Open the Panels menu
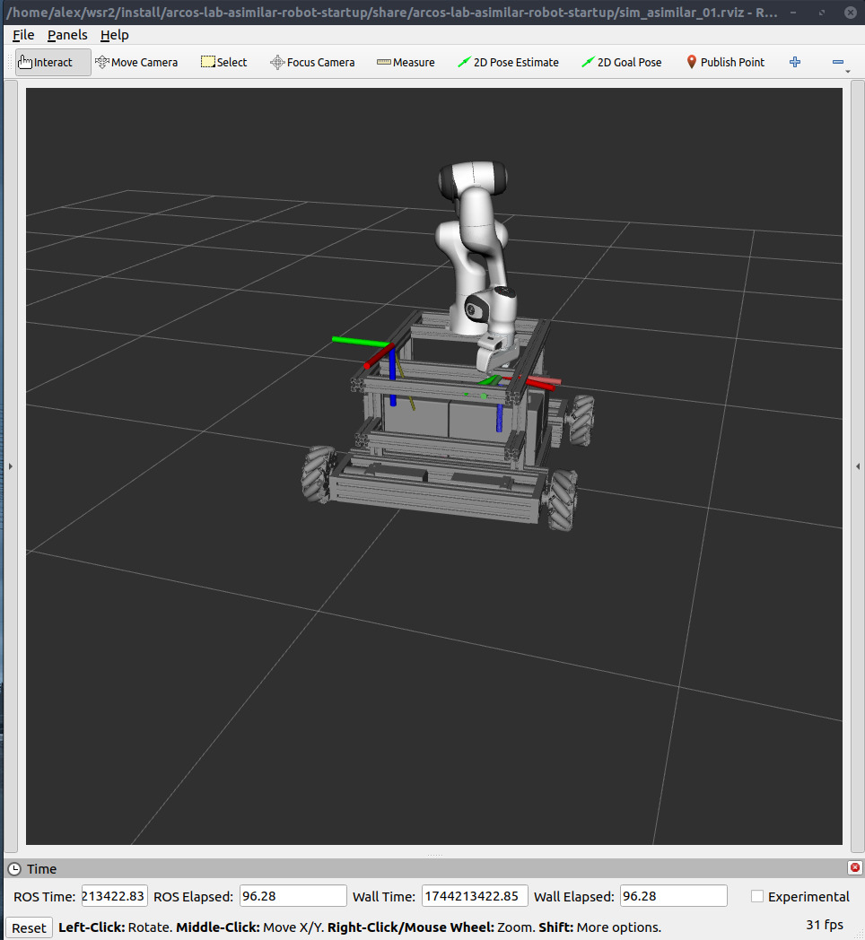The height and width of the screenshot is (940, 865). click(x=67, y=35)
